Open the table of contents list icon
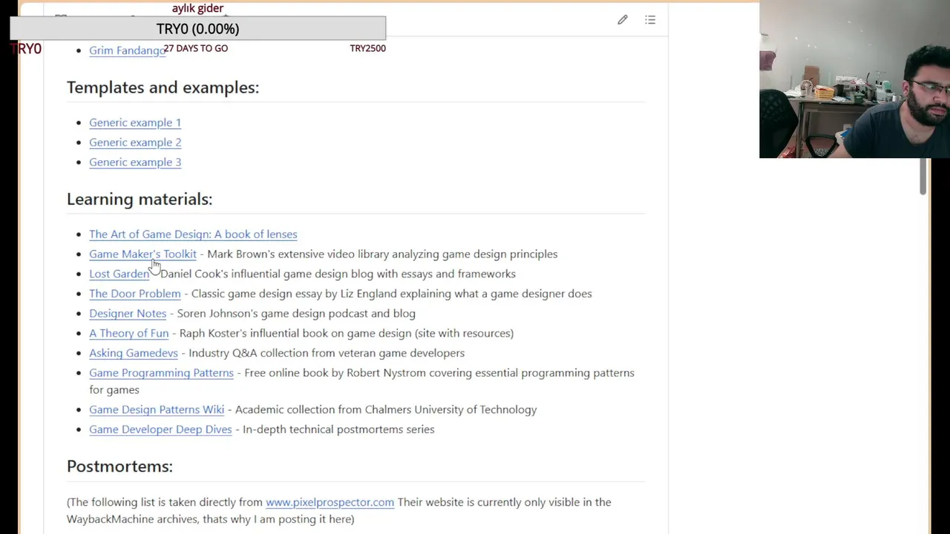Viewport: 950px width, 534px height. [650, 20]
